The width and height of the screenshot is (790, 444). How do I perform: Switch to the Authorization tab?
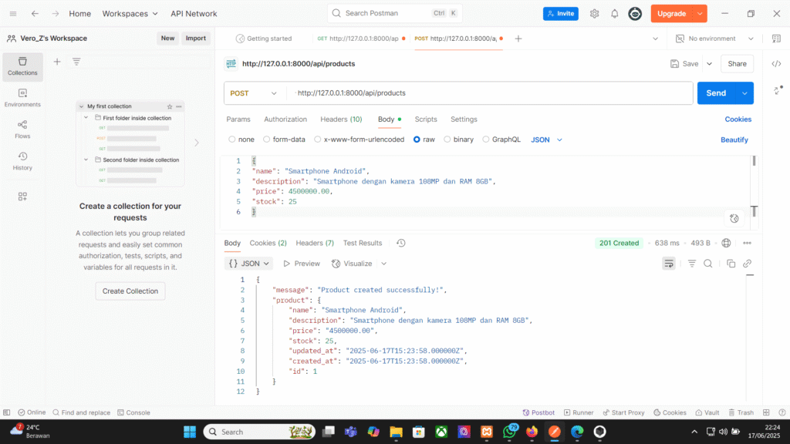(285, 119)
